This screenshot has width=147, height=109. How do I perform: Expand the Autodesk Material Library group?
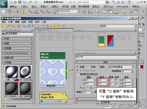17,53
